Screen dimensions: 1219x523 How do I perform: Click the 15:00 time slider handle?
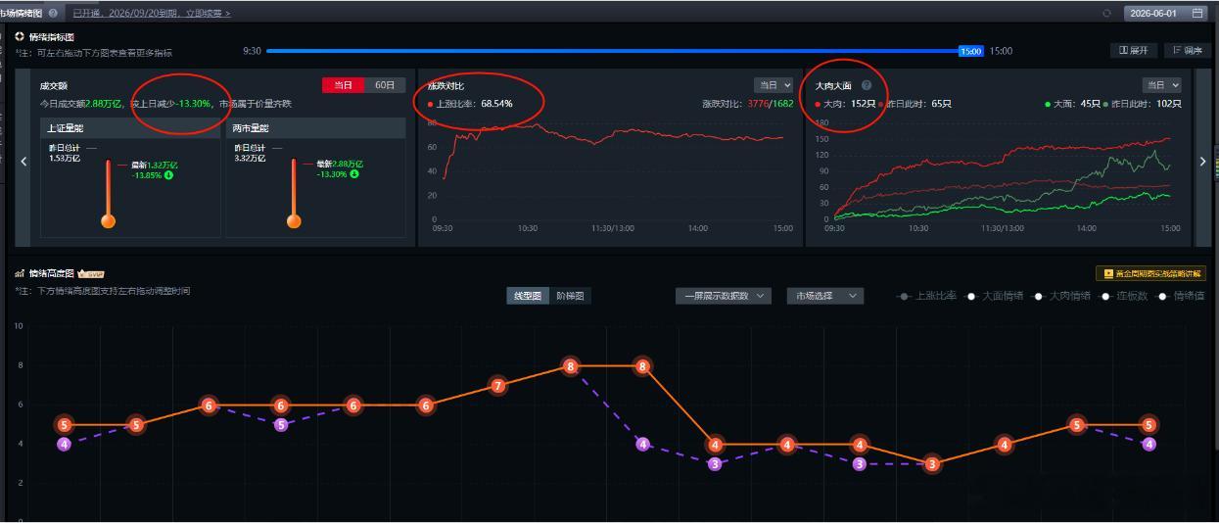970,51
